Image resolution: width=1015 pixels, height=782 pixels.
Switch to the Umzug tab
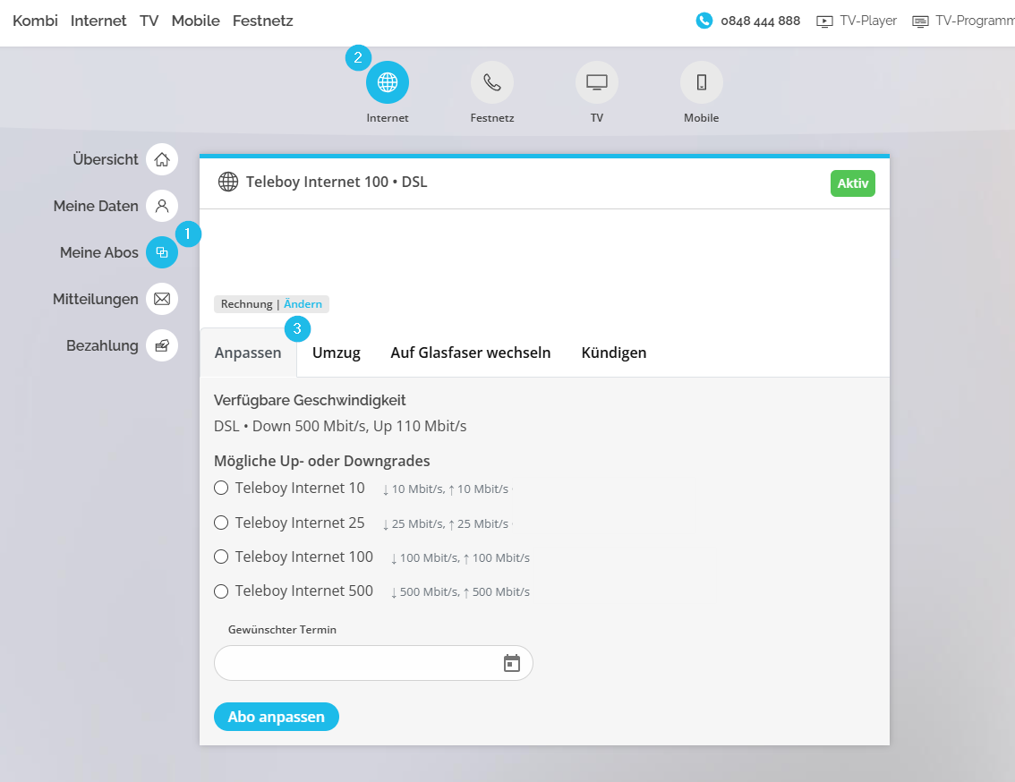click(336, 353)
